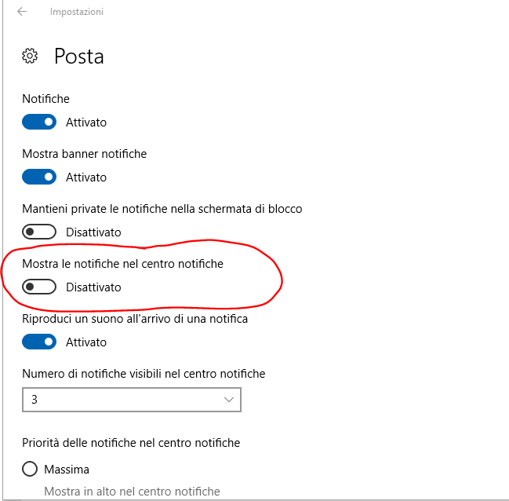This screenshot has height=501, width=509.
Task: Click the Mostra in alto description text
Action: click(132, 492)
